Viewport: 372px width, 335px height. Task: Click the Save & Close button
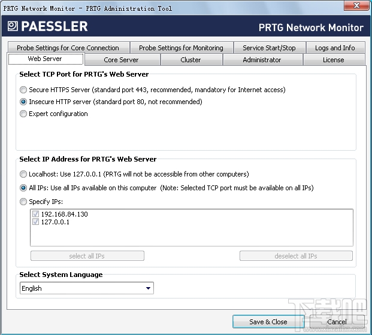[x=268, y=322]
